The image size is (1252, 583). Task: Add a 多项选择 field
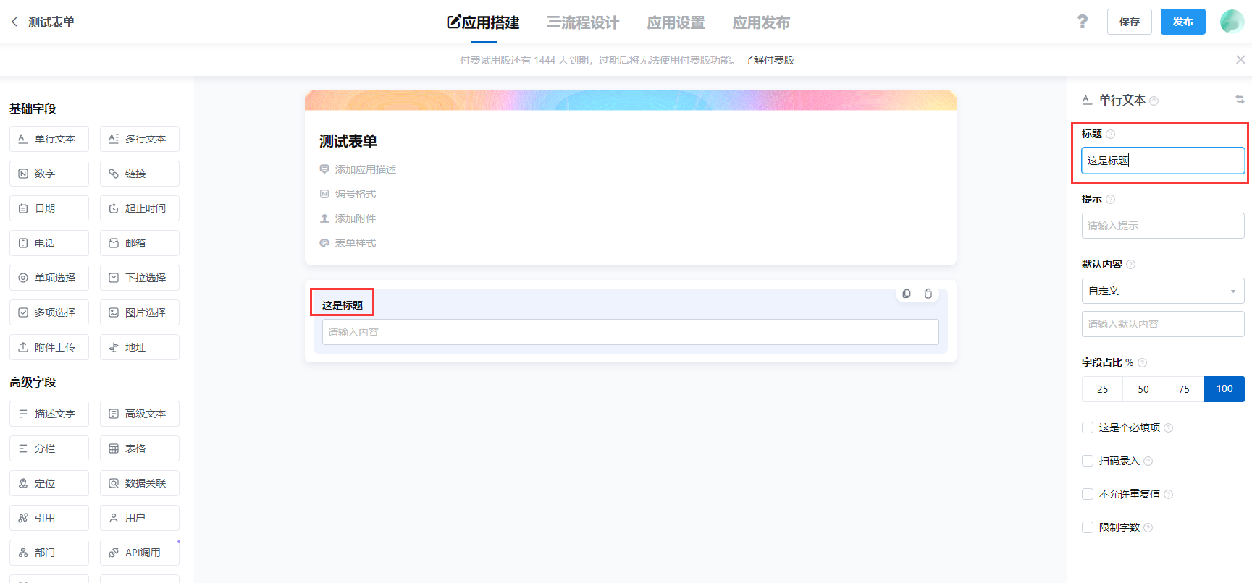coord(49,312)
